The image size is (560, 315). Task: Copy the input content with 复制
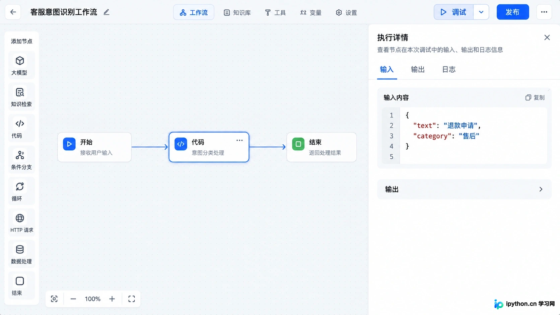(x=535, y=97)
